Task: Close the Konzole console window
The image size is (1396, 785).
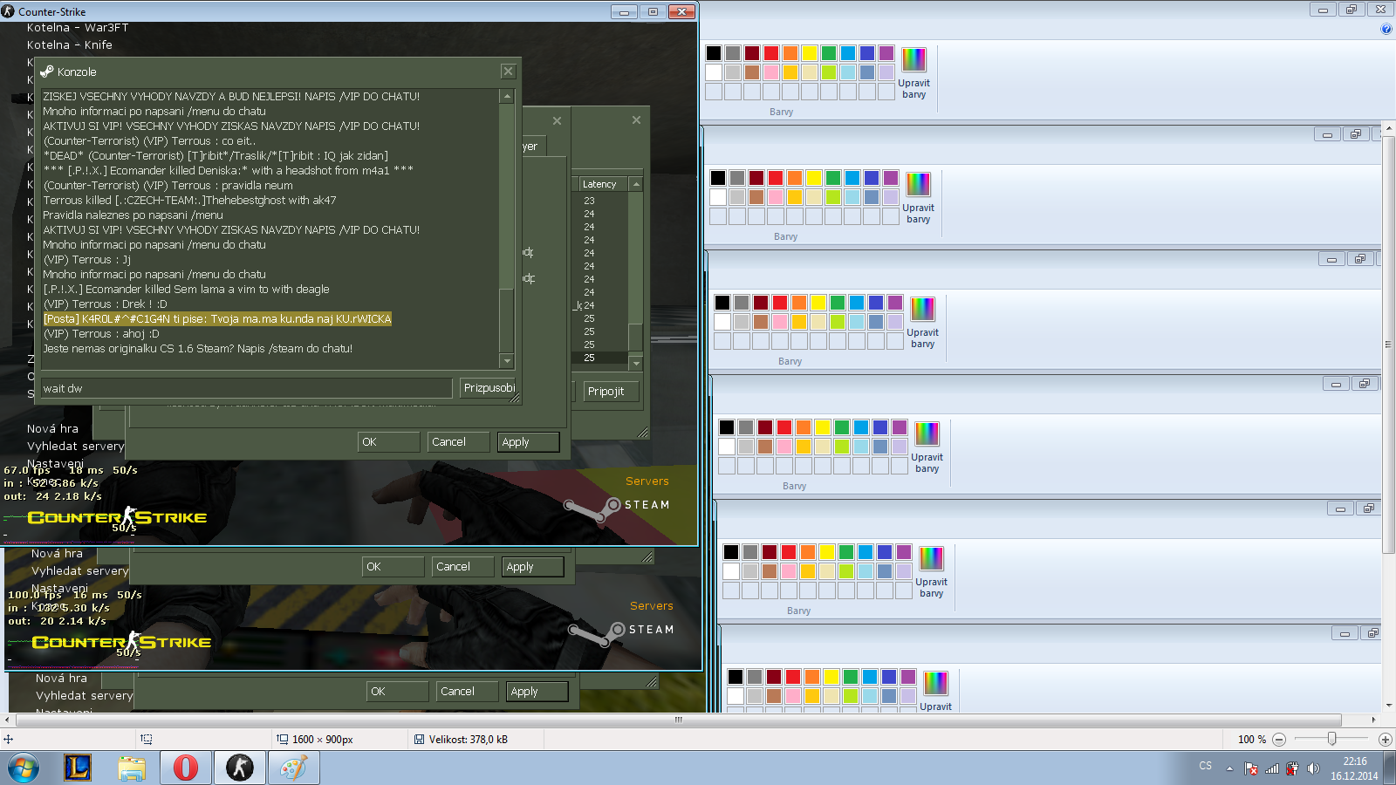Action: [508, 72]
